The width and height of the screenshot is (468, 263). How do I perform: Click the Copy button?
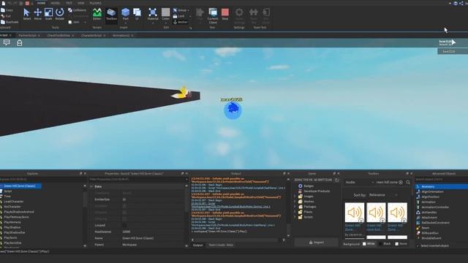[x=7, y=10]
